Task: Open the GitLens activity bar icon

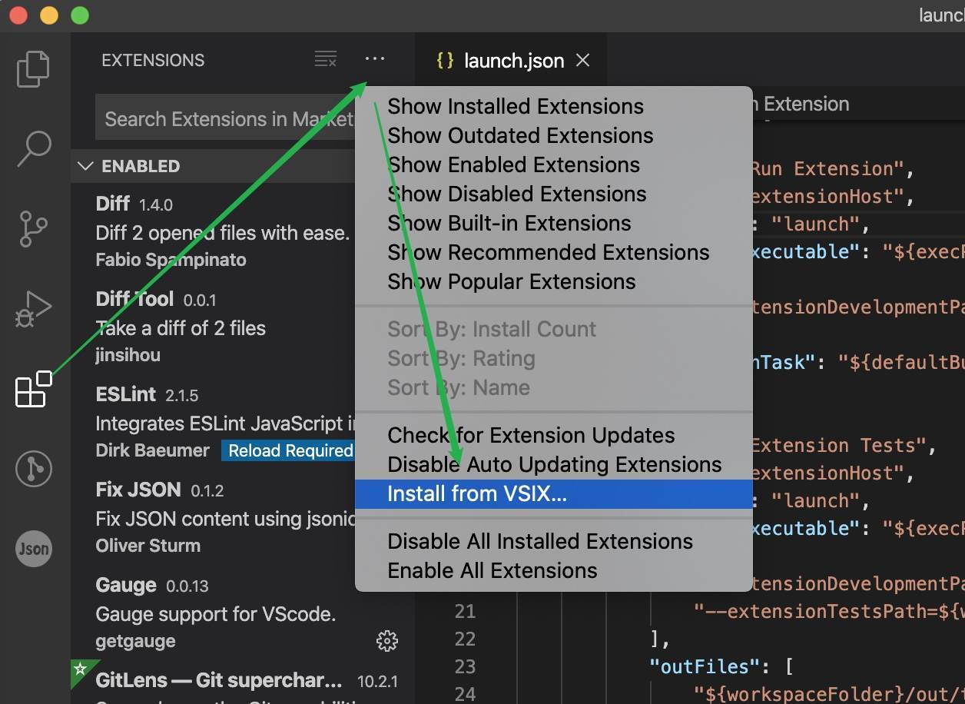Action: 34,468
